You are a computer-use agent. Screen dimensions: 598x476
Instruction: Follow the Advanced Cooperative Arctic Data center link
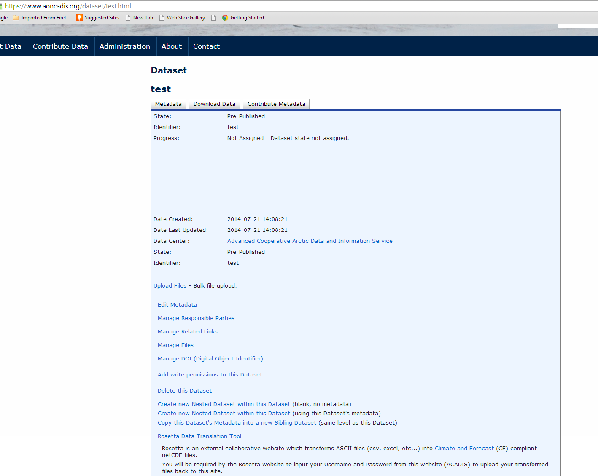coord(310,241)
